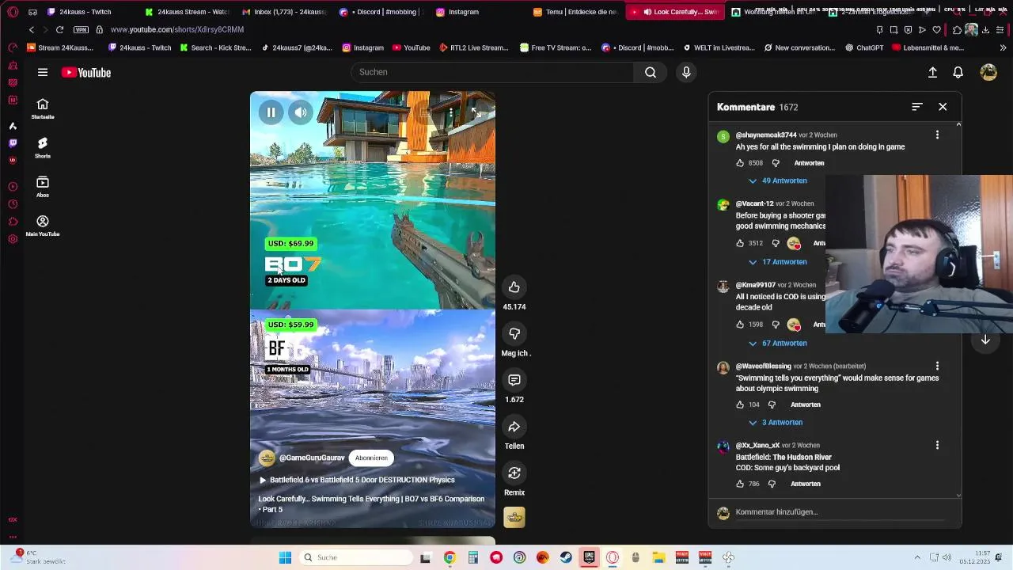Show hidden tray icons chevron
The height and width of the screenshot is (570, 1013).
pos(917,557)
